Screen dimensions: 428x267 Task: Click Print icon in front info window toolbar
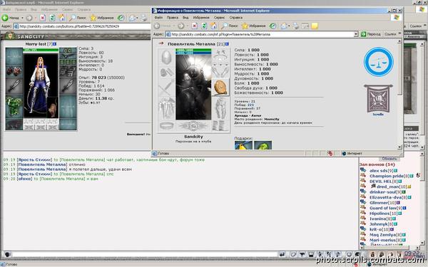(x=296, y=26)
